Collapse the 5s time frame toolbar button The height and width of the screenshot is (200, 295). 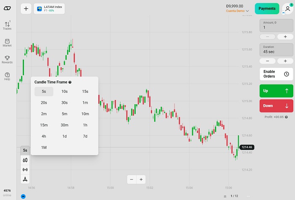click(x=25, y=150)
